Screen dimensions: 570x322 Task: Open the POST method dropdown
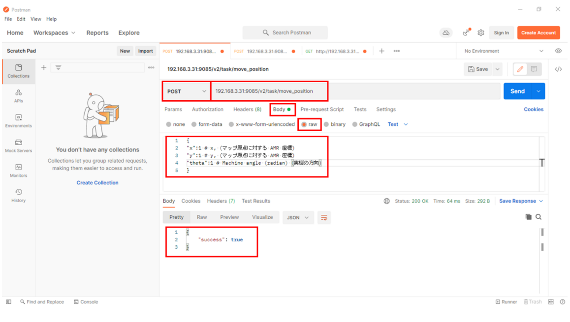[187, 91]
